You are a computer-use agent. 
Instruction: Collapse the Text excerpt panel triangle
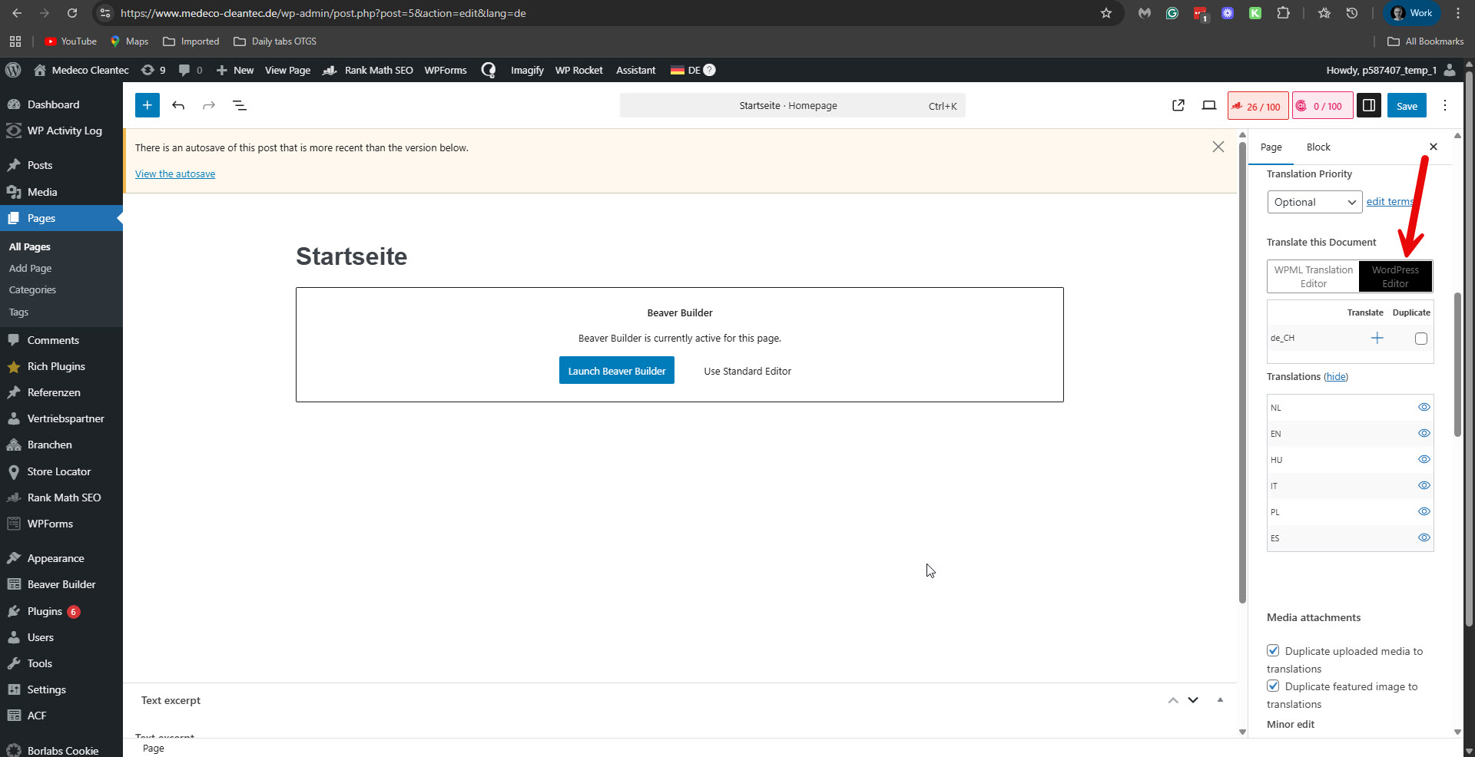(1220, 700)
